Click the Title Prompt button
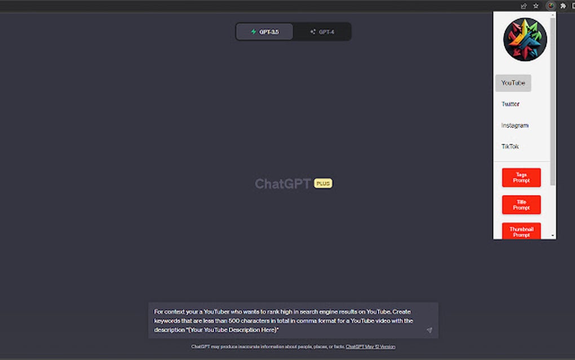Viewport: 575px width, 360px height. [521, 205]
